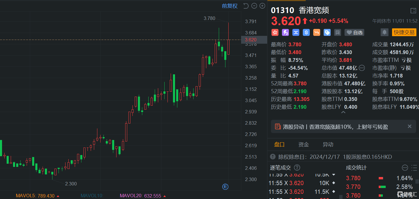Click the news document icon in the 港股异动 banner

[278, 126]
